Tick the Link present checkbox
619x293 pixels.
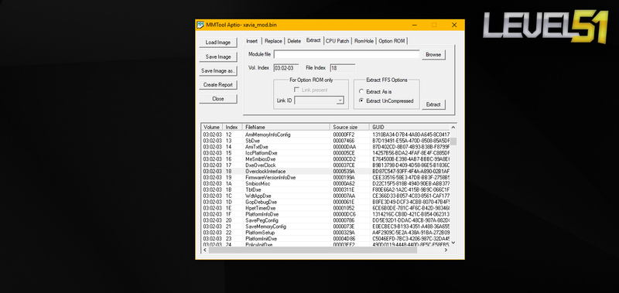pyautogui.click(x=296, y=90)
